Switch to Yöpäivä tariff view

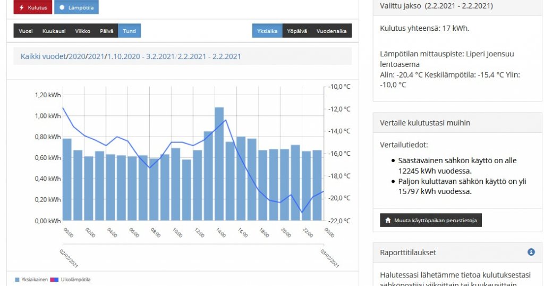pos(296,31)
